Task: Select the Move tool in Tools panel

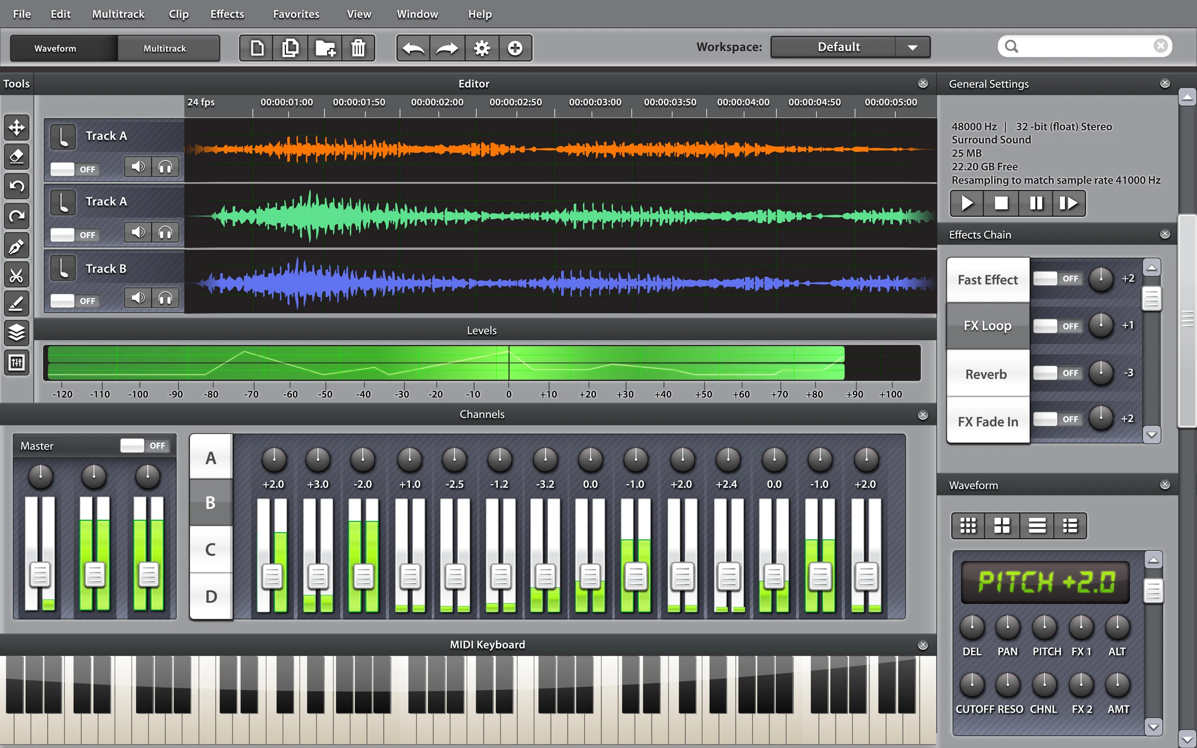Action: tap(16, 127)
